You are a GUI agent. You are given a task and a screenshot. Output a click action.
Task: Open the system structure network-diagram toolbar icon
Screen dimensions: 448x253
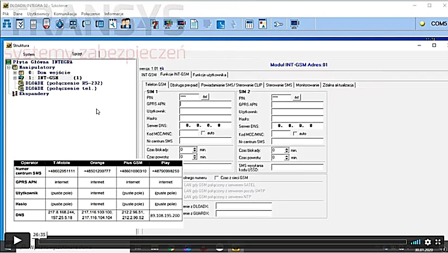(x=7, y=24)
